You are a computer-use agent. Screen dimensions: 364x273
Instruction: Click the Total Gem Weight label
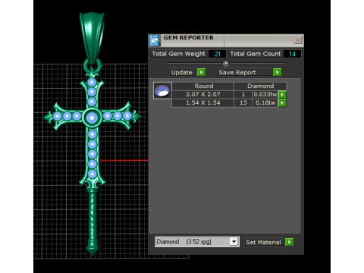tap(179, 54)
